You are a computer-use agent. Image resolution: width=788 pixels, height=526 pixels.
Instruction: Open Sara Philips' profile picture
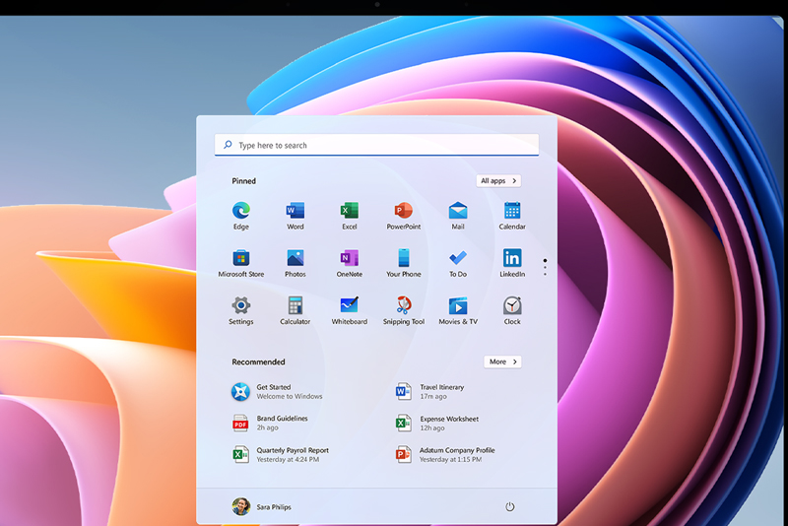[x=241, y=506]
